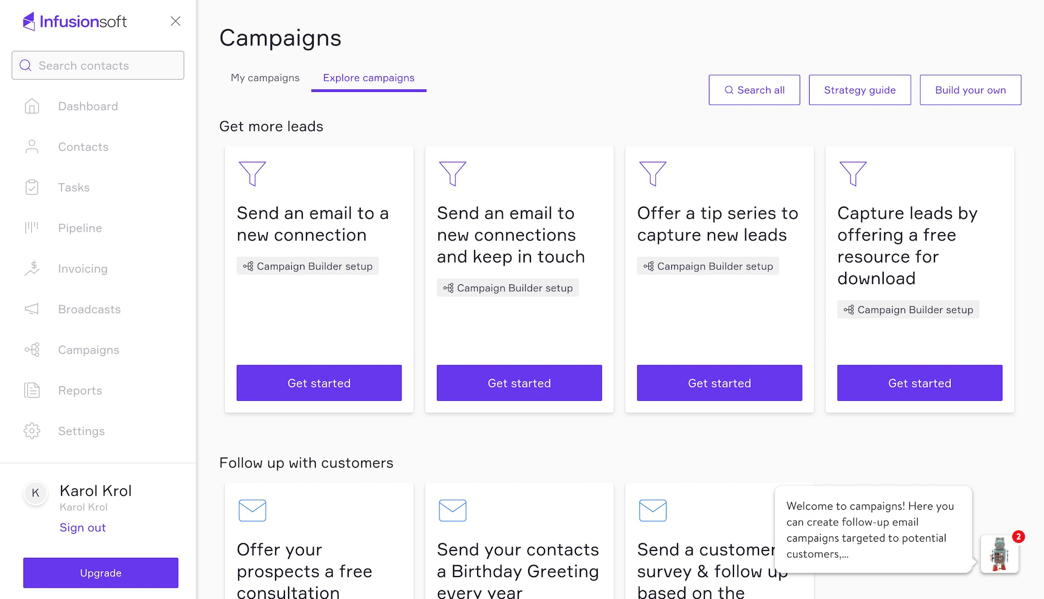The height and width of the screenshot is (599, 1044).
Task: Open the Dashboard from the sidebar icon
Action: tap(32, 106)
